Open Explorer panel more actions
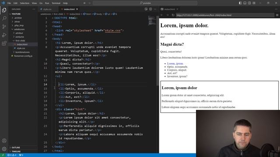Image resolution: width=280 pixels, height=157 pixels. [x=34, y=9]
